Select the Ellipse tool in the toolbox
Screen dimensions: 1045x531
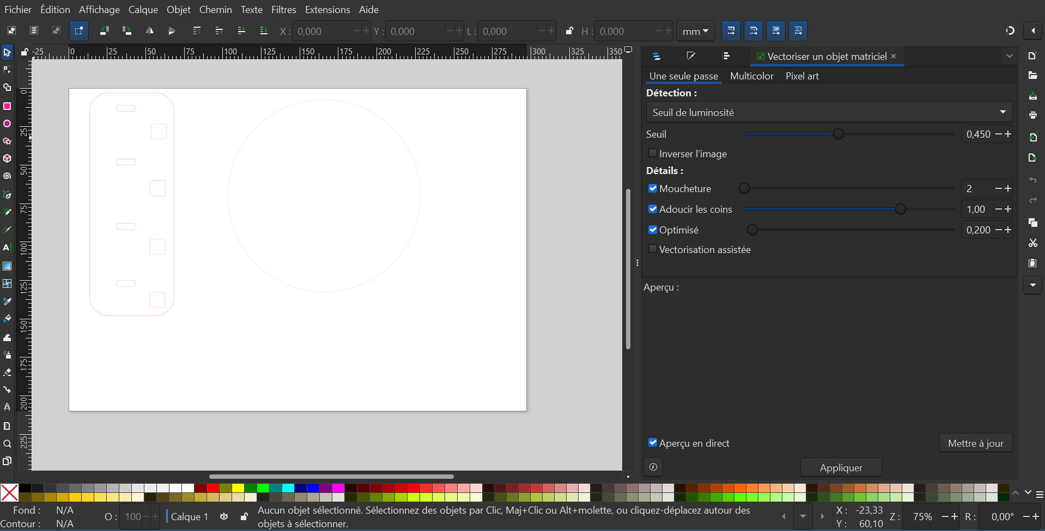(x=7, y=124)
